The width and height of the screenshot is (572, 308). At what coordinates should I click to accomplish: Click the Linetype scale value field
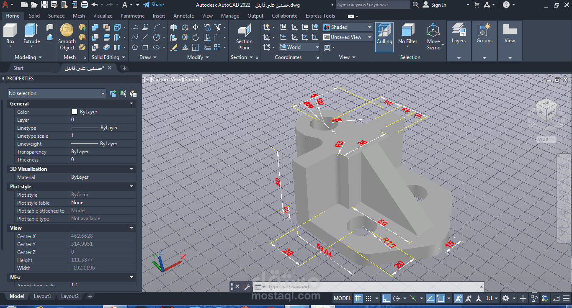point(103,136)
